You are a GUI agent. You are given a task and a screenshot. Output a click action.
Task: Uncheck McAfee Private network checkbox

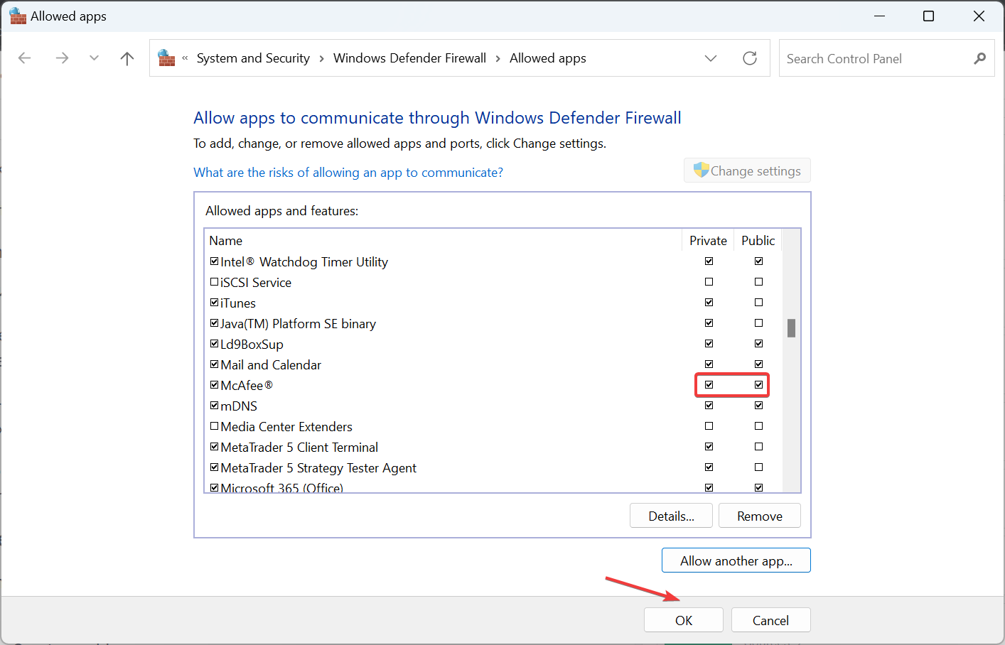coord(709,384)
